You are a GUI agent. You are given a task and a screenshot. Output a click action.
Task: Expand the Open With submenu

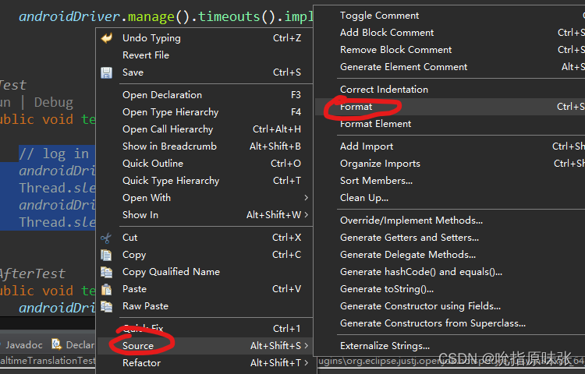pyautogui.click(x=306, y=198)
